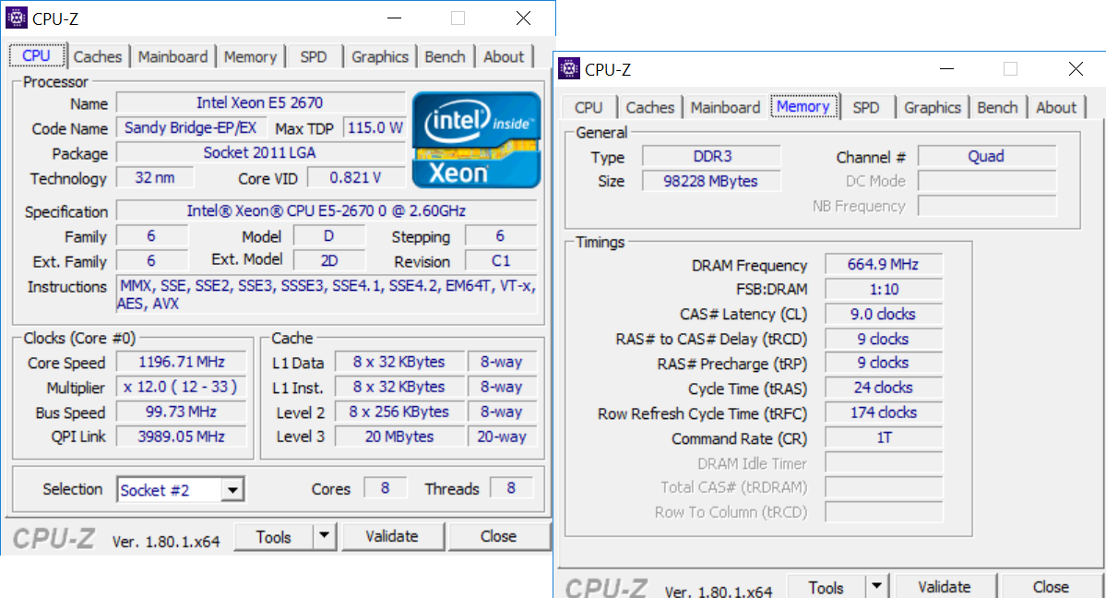This screenshot has width=1106, height=598.
Task: Click the Package value Socket 2011 LGA
Action: (x=260, y=152)
